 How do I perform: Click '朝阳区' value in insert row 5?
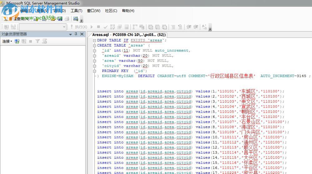tap(248, 112)
